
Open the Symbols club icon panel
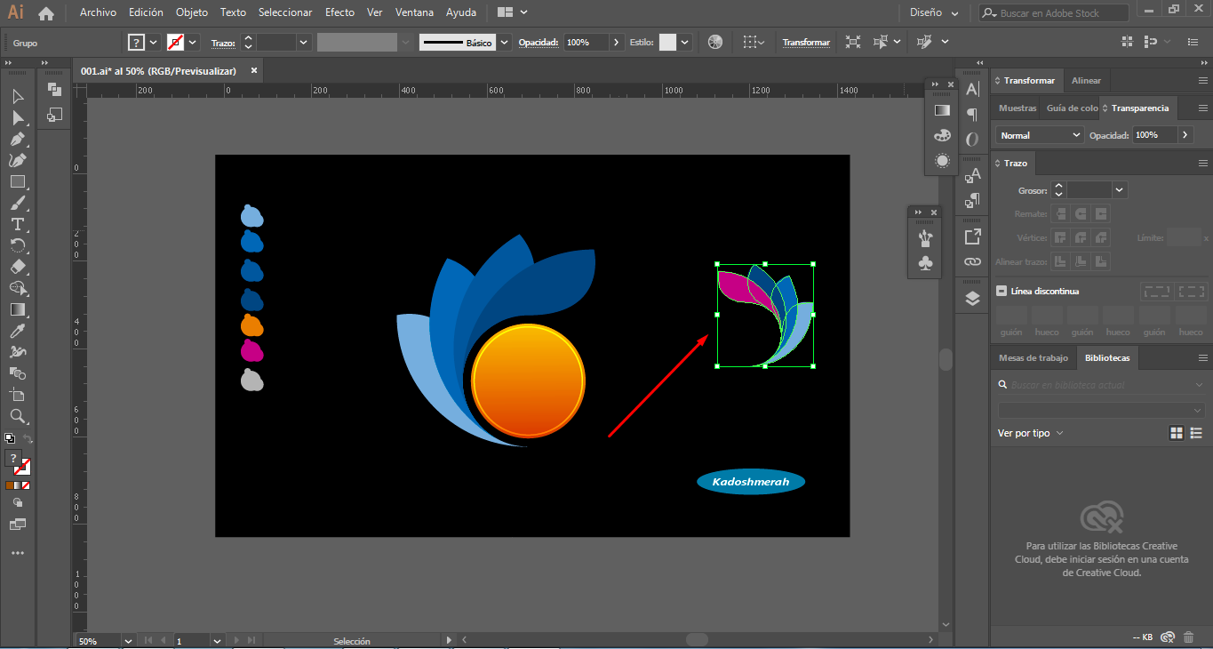pos(925,264)
